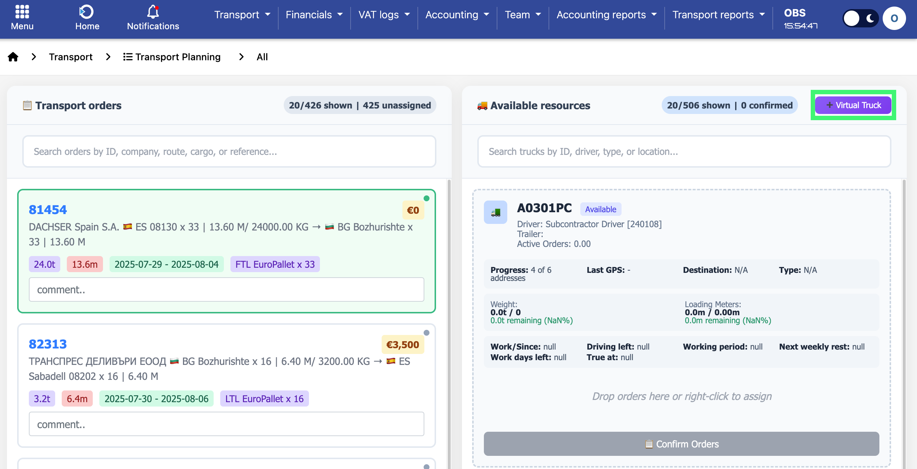Expand the Transport dropdown menu
The image size is (917, 469).
coord(242,15)
